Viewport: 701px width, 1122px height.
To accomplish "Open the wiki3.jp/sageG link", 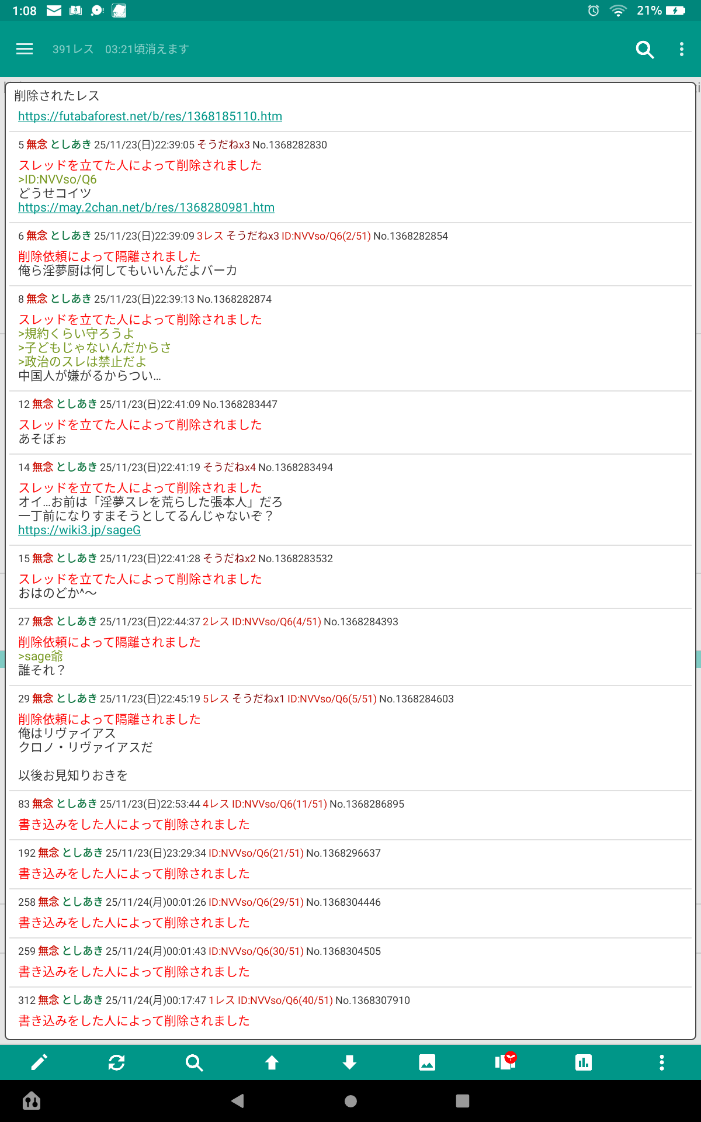I will (x=79, y=530).
